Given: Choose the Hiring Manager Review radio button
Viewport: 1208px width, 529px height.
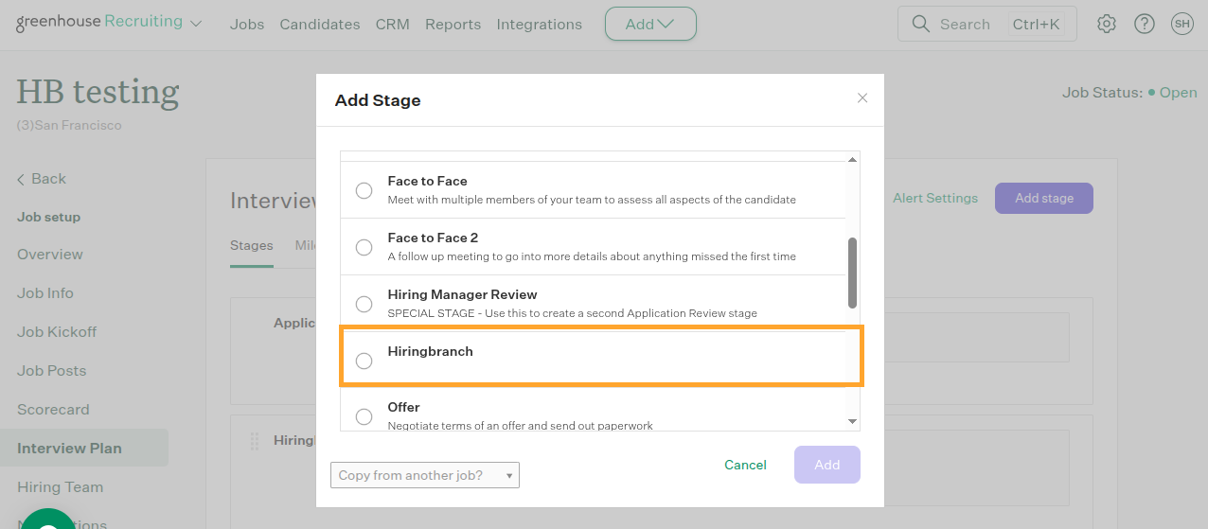Looking at the screenshot, I should point(364,304).
